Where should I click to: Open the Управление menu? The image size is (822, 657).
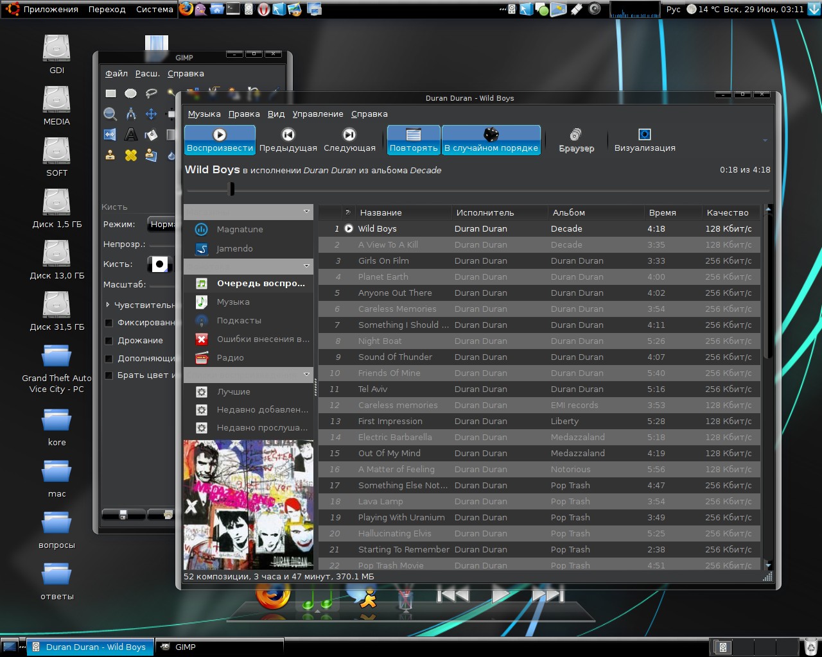318,114
